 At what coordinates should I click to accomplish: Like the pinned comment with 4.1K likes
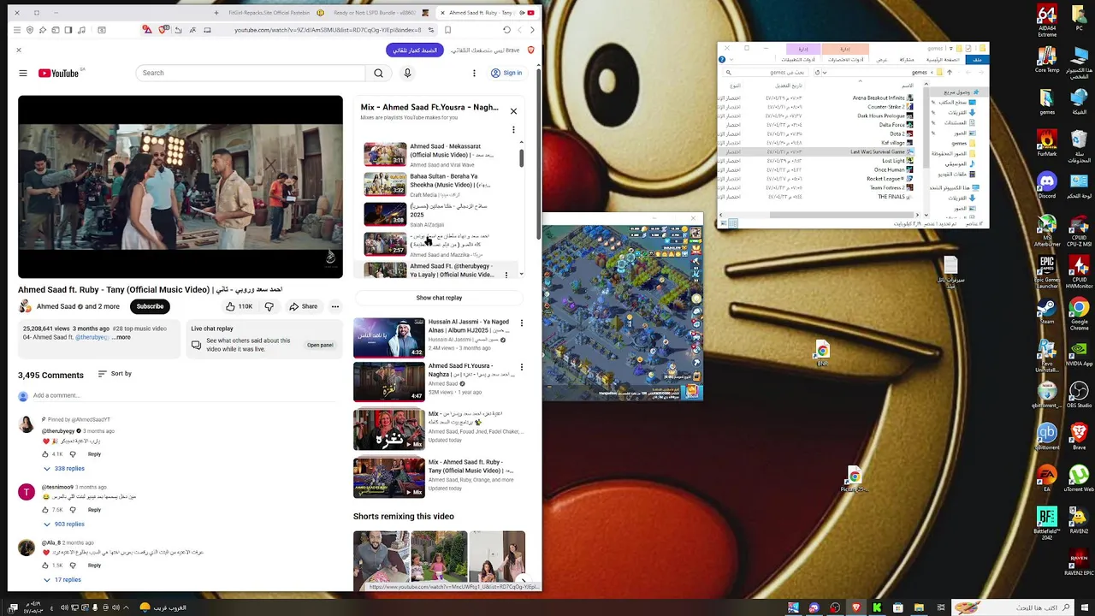tap(45, 454)
